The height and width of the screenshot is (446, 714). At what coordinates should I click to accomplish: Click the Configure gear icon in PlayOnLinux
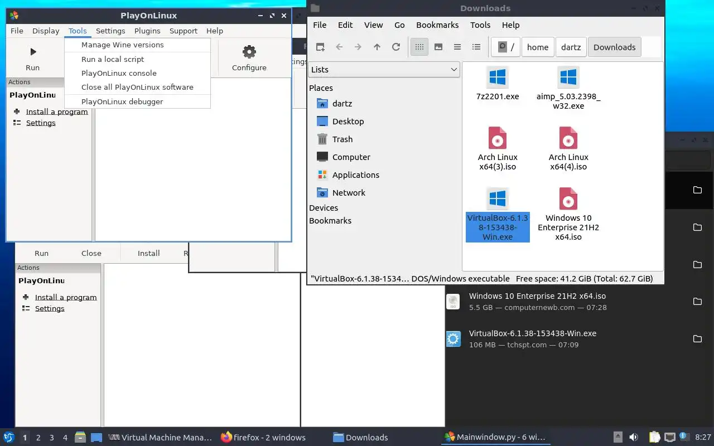pos(249,52)
